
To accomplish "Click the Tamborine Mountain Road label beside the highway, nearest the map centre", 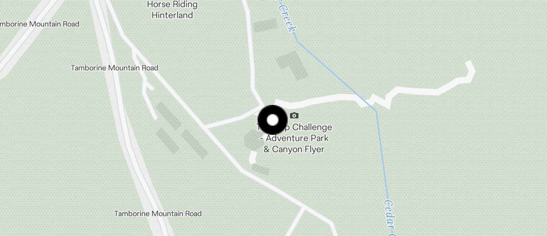I will 114,68.
